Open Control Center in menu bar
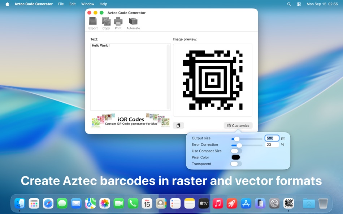 tap(299, 4)
